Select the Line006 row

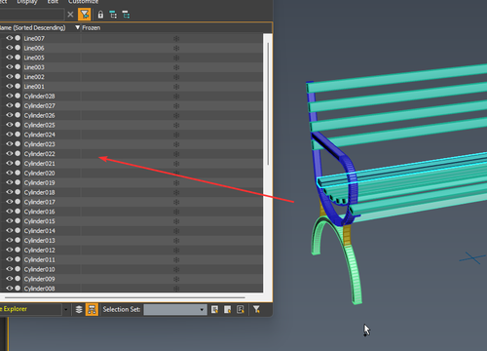coord(131,48)
